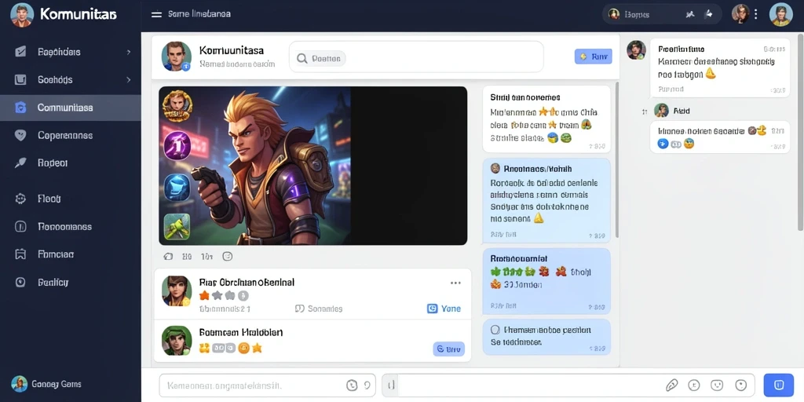Image resolution: width=804 pixels, height=402 pixels.
Task: Click the comment input field at bottom left
Action: pos(267,385)
